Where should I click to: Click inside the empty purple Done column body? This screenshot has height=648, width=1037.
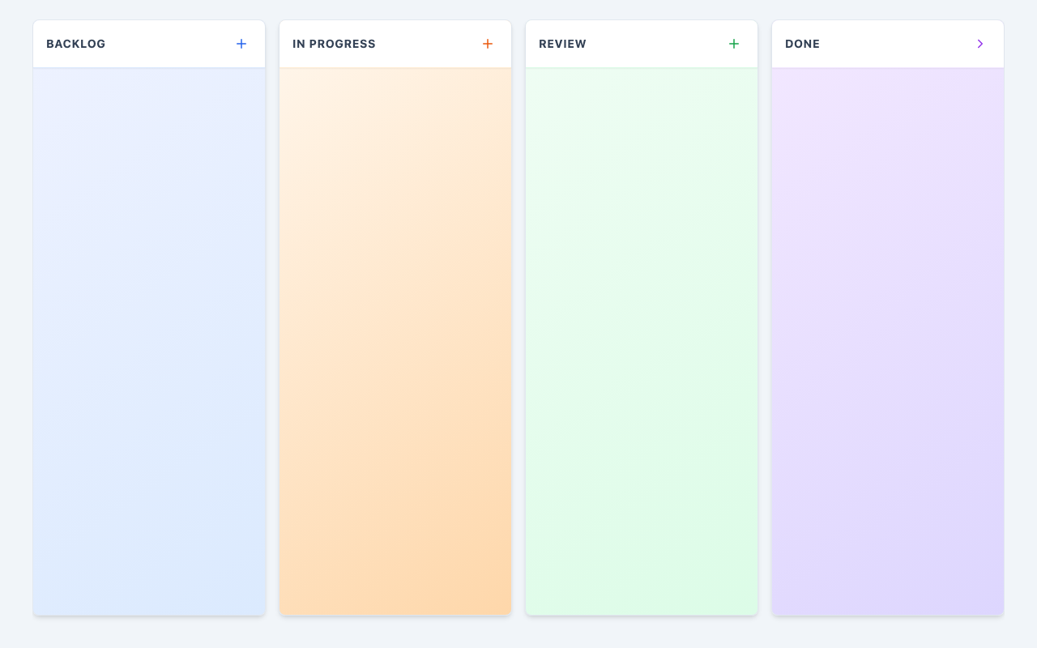(888, 340)
